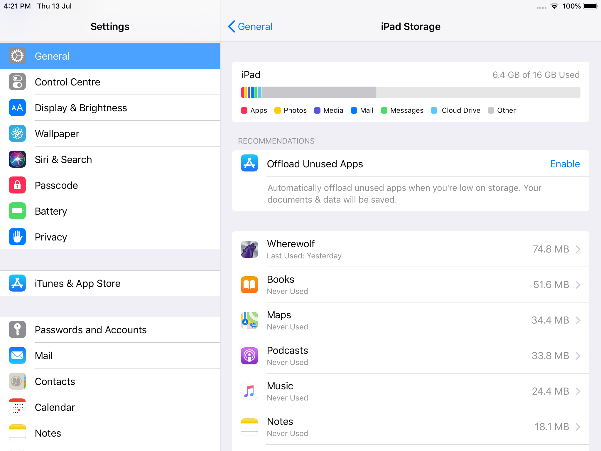Expand Books storage details chevron
The image size is (601, 451).
pyautogui.click(x=578, y=285)
